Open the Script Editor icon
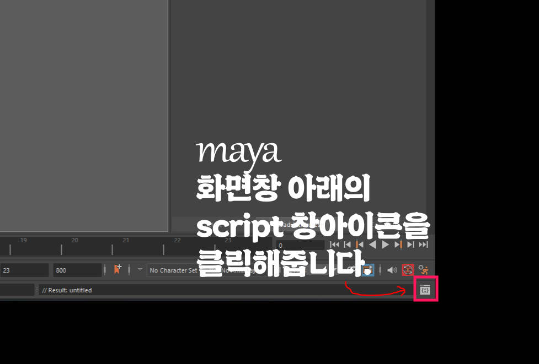The width and height of the screenshot is (539, 364). click(x=425, y=290)
